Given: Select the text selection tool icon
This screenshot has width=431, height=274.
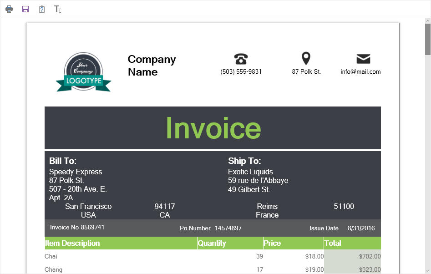Looking at the screenshot, I should (57, 9).
